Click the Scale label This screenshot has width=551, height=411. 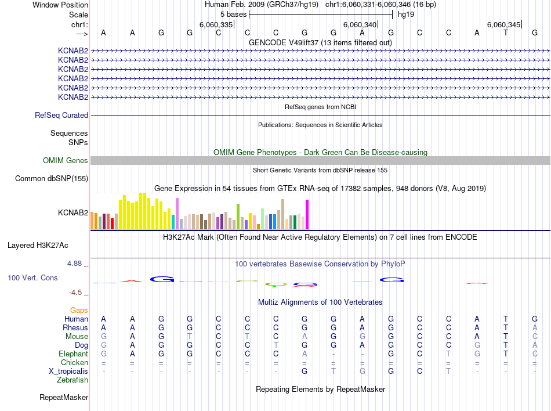pyautogui.click(x=78, y=15)
